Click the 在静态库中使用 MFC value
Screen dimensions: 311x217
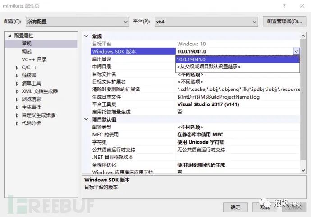[200, 135]
